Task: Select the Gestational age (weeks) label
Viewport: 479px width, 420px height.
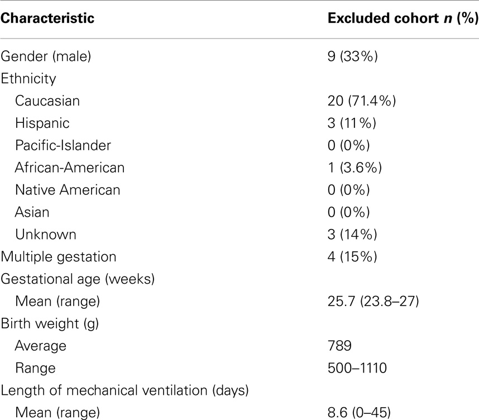Action: (x=78, y=279)
